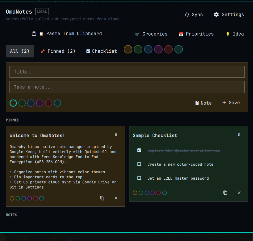
Task: Set Sample Checklist color to blue
Action: [x=147, y=193]
